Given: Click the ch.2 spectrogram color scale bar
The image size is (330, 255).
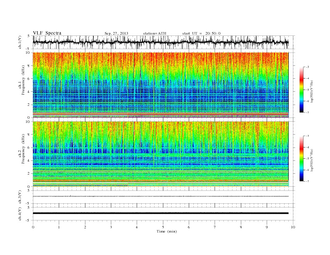Looking at the screenshot, I should [x=301, y=159].
